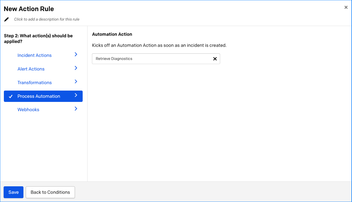The width and height of the screenshot is (352, 202).
Task: Open the Retrieve Diagnostics automation action field
Action: click(156, 59)
